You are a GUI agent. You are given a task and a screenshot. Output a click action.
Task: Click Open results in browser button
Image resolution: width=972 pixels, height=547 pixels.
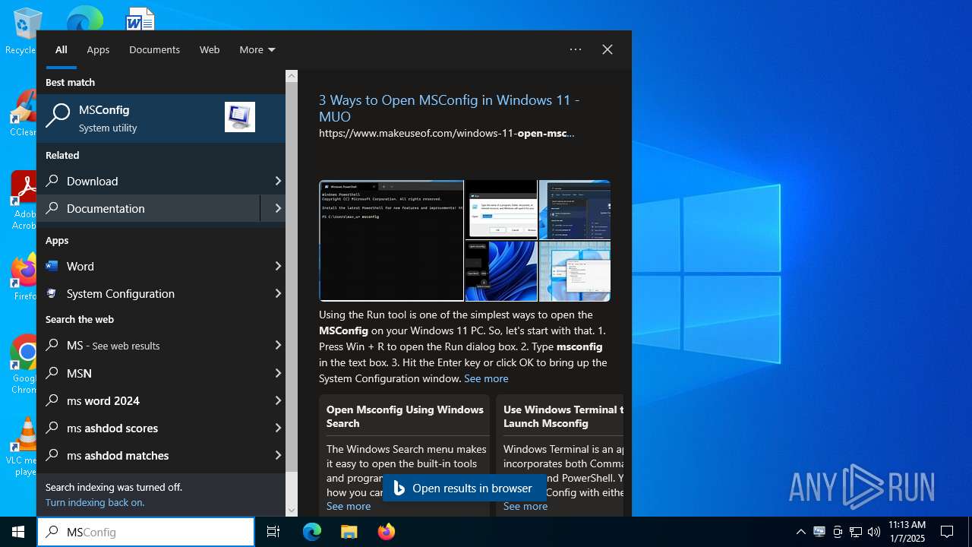click(465, 489)
